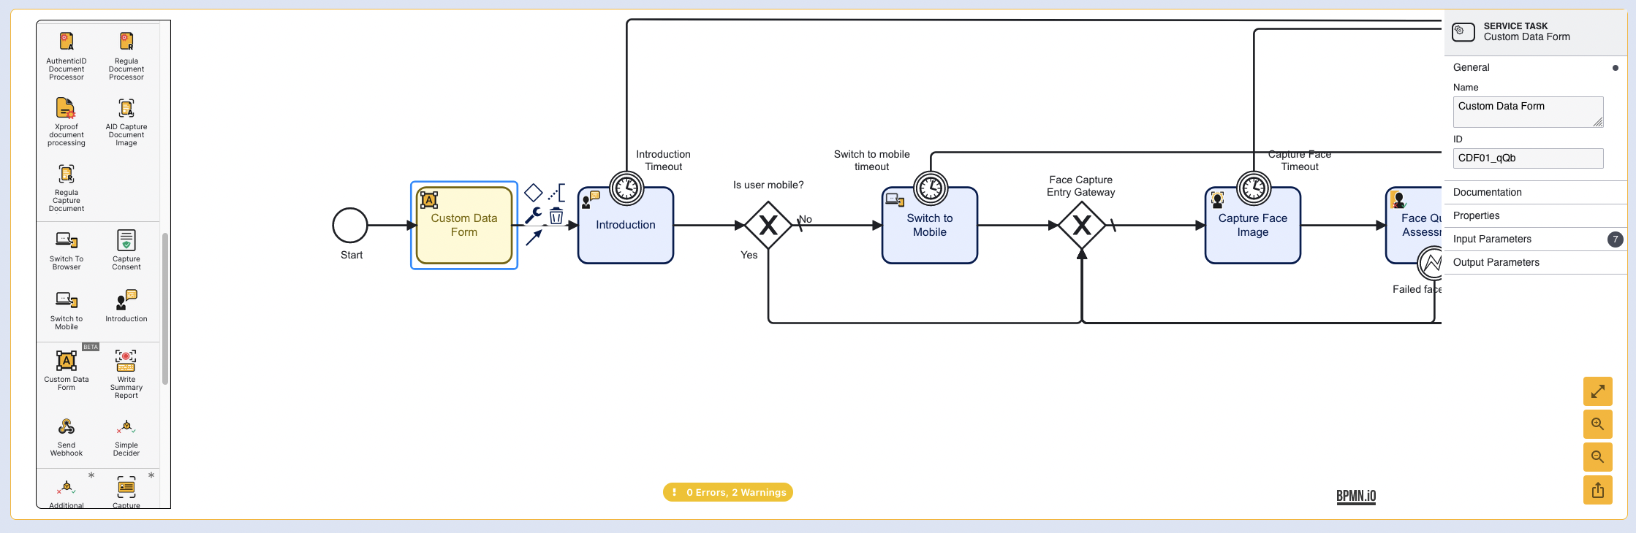This screenshot has width=1636, height=533.
Task: Click the SERVICE TASK header icon
Action: (x=1463, y=31)
